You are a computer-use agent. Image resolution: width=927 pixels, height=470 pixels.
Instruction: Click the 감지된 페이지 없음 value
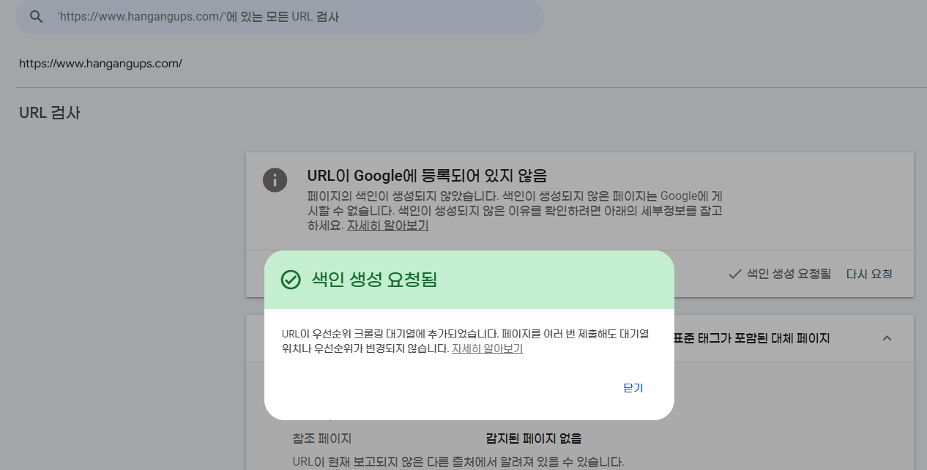[534, 439]
